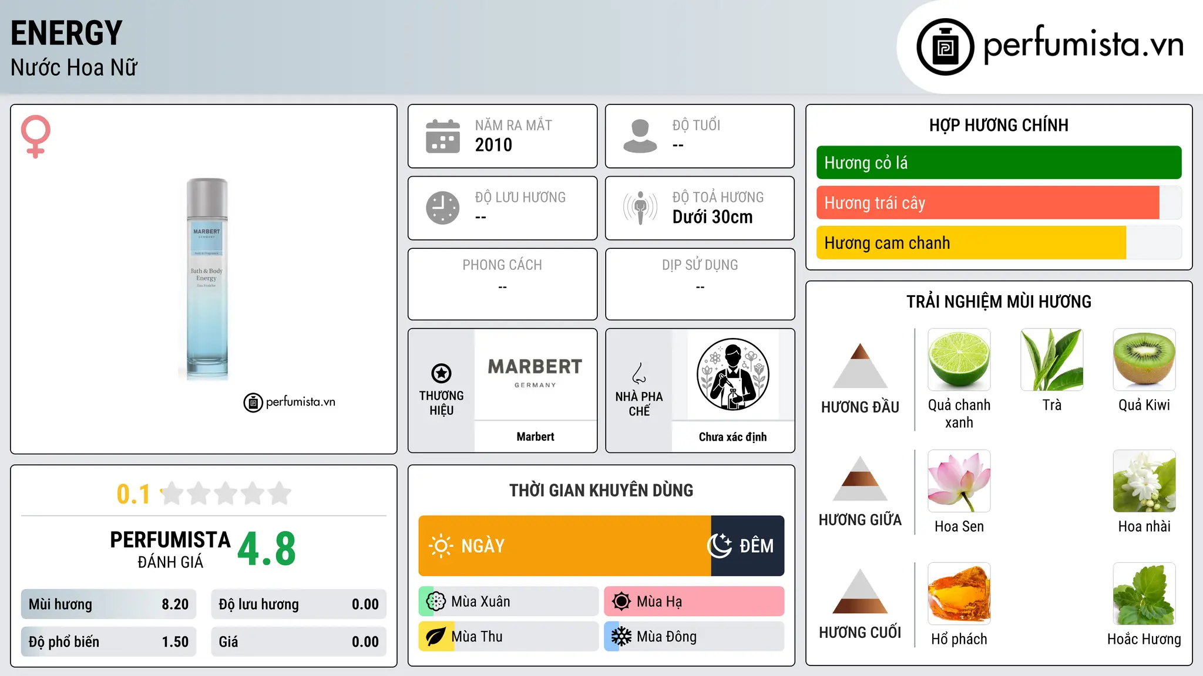
Task: Click the Trải Nghiệm Mùi Hương heading
Action: [x=999, y=302]
